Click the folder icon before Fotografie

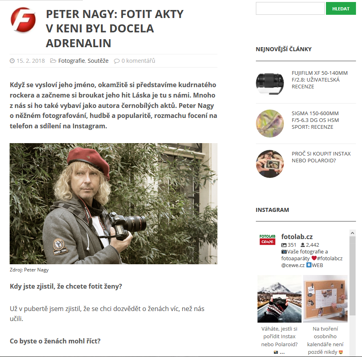pyautogui.click(x=53, y=61)
